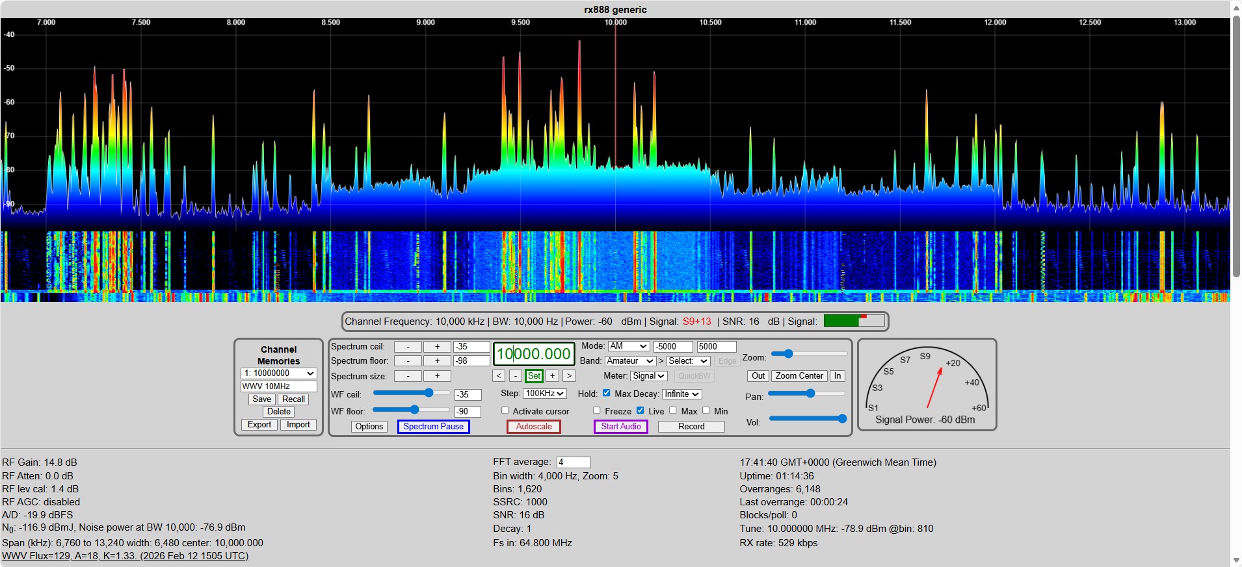Viewport: 1242px width, 567px height.
Task: Open the WWV Flux solar report link
Action: point(125,556)
